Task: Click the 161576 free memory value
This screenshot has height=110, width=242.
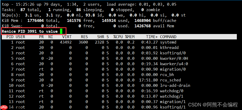Action: [74, 21]
